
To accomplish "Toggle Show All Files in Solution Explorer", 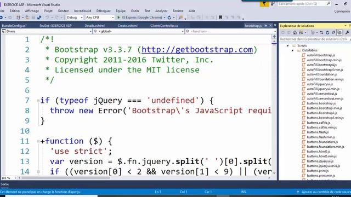I will point(339,33).
